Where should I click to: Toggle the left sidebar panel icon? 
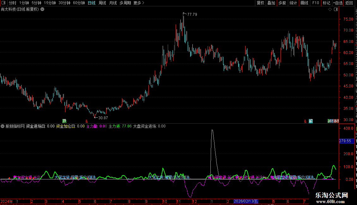[x=3, y=3]
